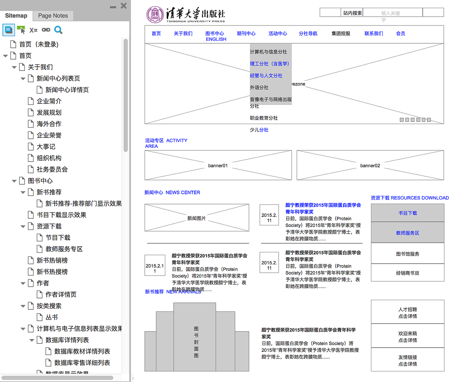This screenshot has width=454, height=382.
Task: Click the banner02 image placeholder
Action: (370, 165)
